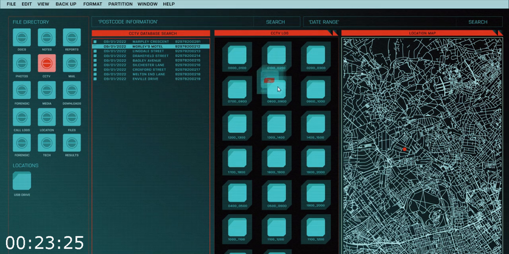Click ID 92978200214 in database list
Screen dimensions: 509x254
point(187,56)
